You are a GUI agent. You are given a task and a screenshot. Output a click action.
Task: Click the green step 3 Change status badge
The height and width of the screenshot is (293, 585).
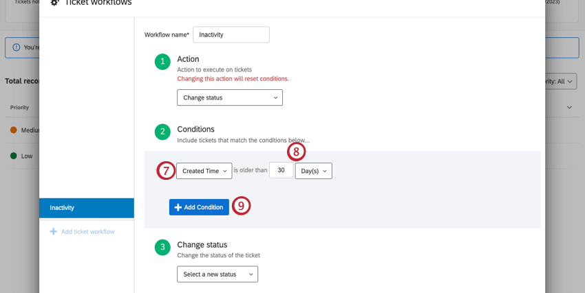pos(162,247)
